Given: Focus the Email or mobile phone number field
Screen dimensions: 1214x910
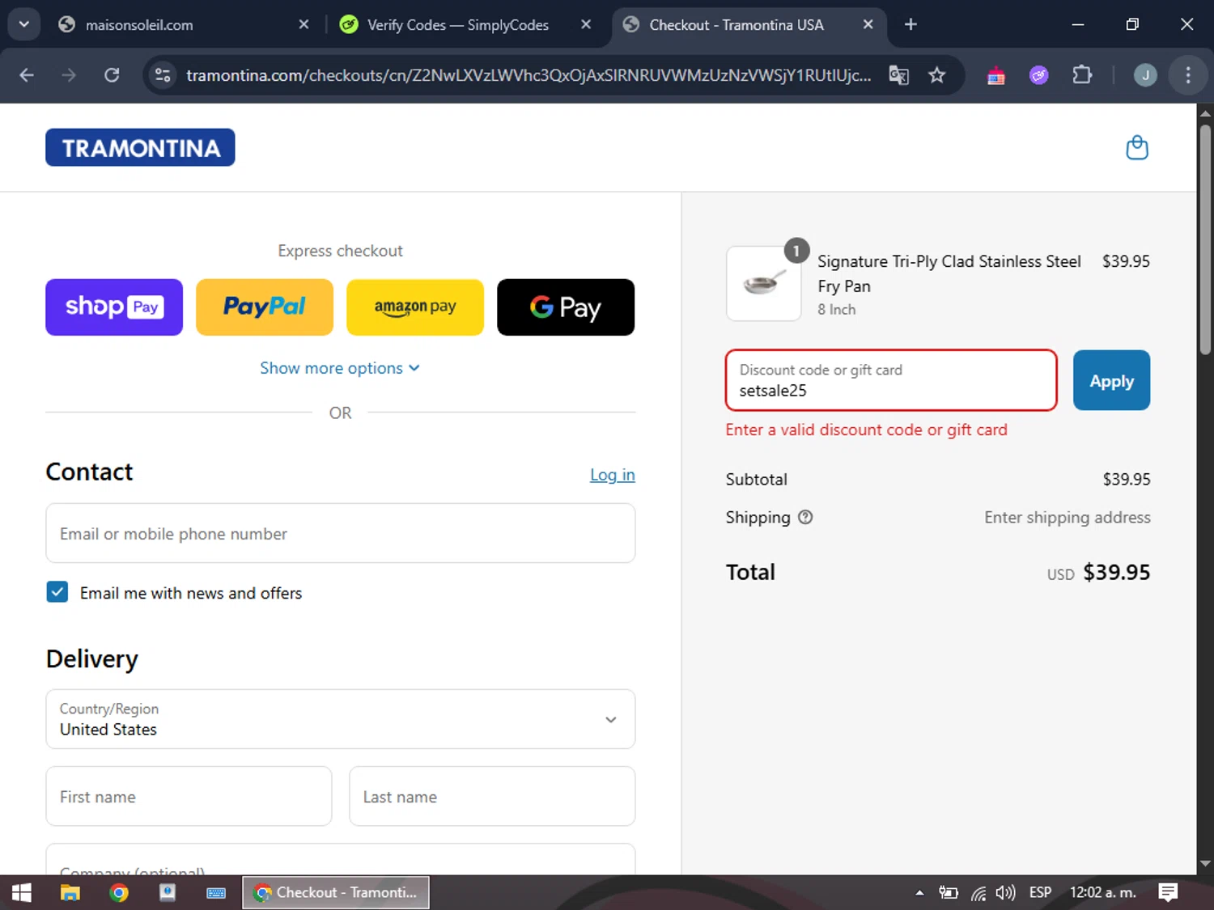Looking at the screenshot, I should [x=340, y=533].
